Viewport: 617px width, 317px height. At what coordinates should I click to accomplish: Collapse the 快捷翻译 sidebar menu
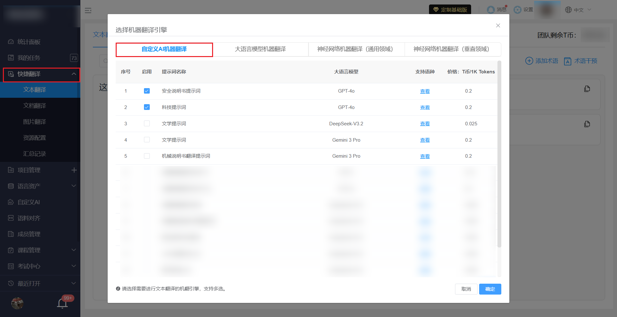[74, 74]
